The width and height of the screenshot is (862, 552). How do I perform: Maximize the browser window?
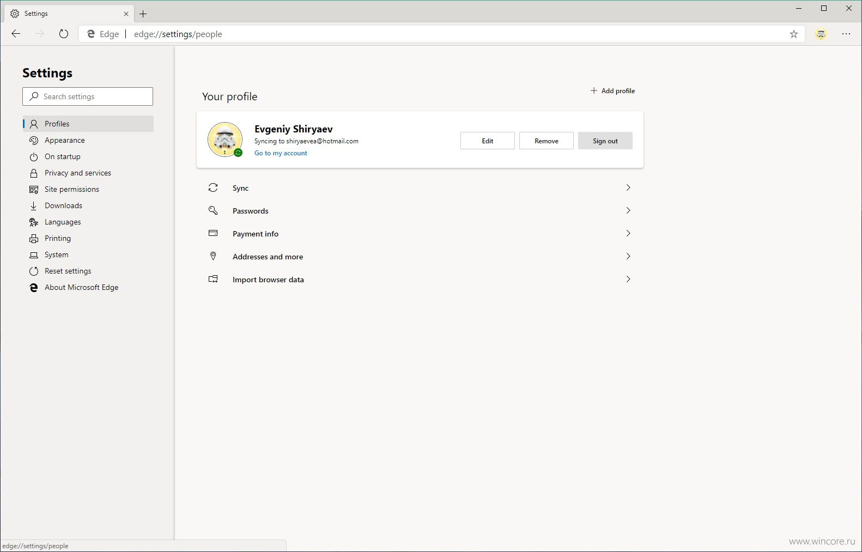[824, 8]
